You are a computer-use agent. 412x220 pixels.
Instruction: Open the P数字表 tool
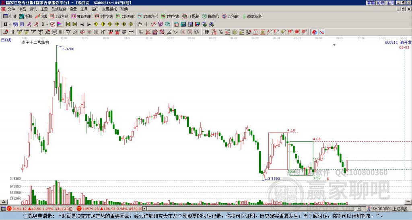tap(104, 16)
